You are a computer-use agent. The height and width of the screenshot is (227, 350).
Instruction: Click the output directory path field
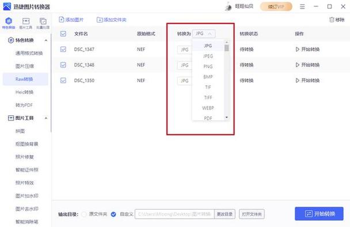pos(174,214)
